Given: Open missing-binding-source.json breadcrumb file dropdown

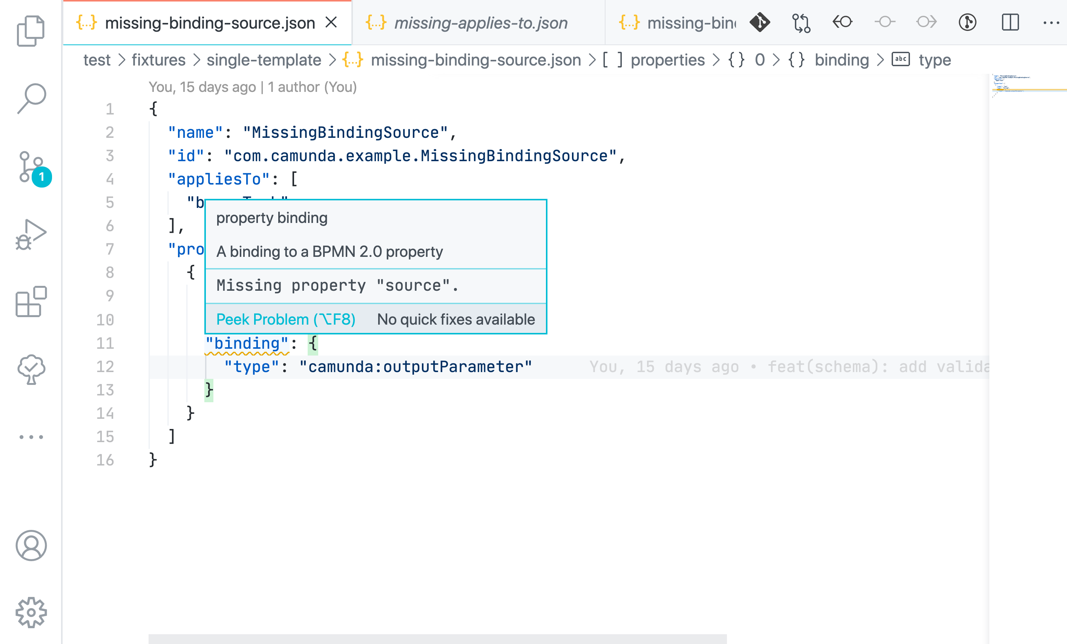Looking at the screenshot, I should coord(462,60).
